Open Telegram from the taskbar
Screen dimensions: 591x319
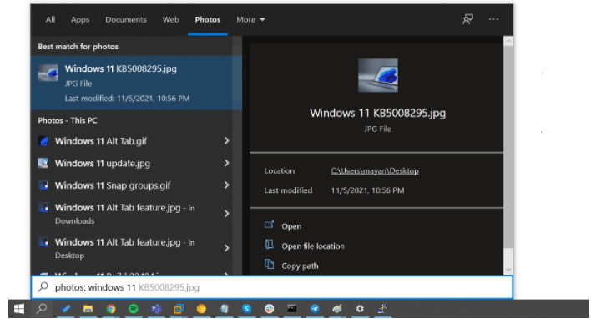(315, 309)
